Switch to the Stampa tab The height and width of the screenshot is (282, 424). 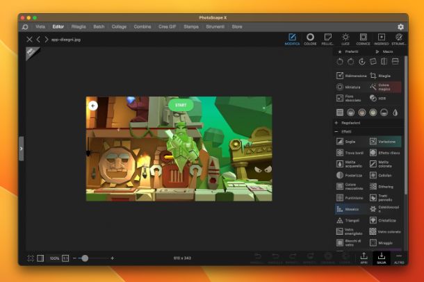point(191,26)
